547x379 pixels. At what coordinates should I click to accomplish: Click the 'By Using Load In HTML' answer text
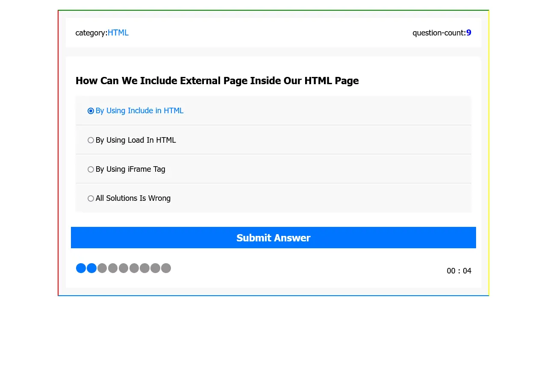(135, 140)
